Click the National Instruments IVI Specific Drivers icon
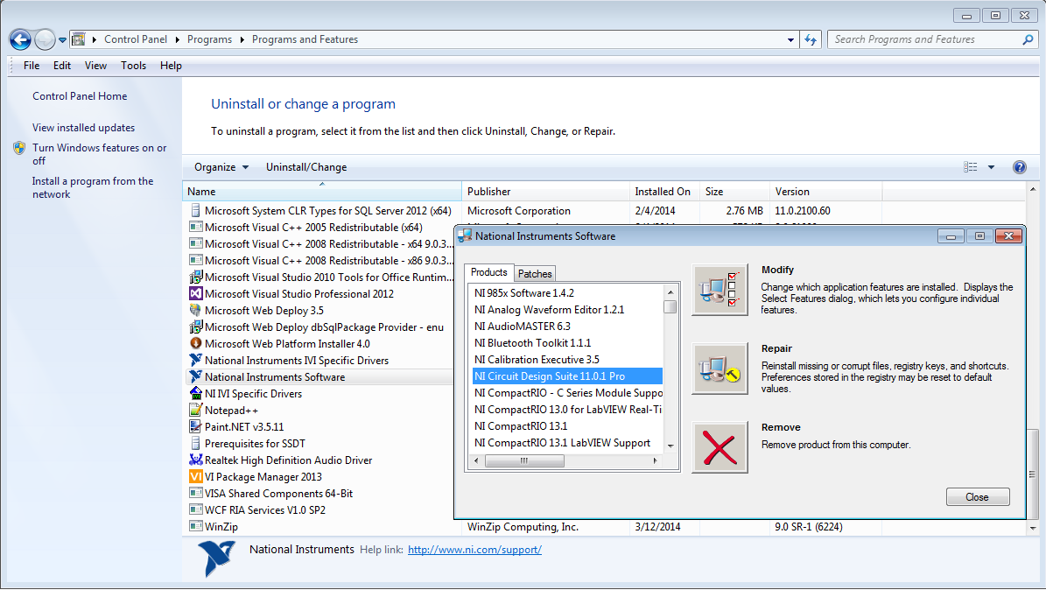The width and height of the screenshot is (1046, 590). pyautogui.click(x=195, y=361)
